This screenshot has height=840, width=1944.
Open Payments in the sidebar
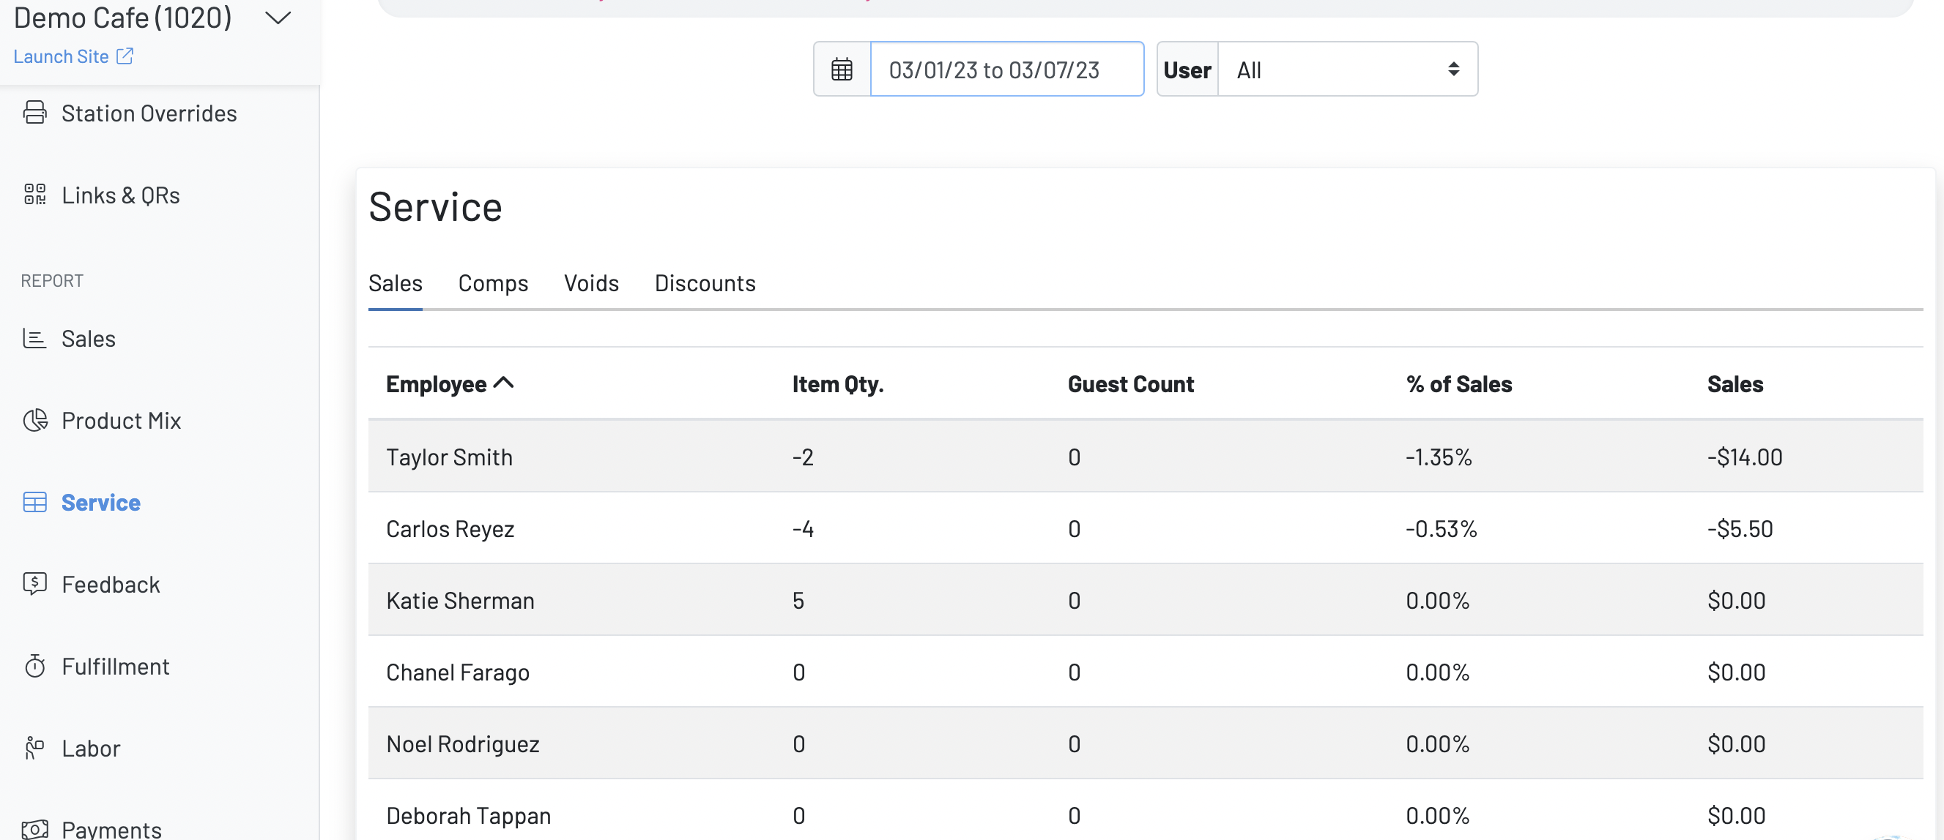[111, 829]
